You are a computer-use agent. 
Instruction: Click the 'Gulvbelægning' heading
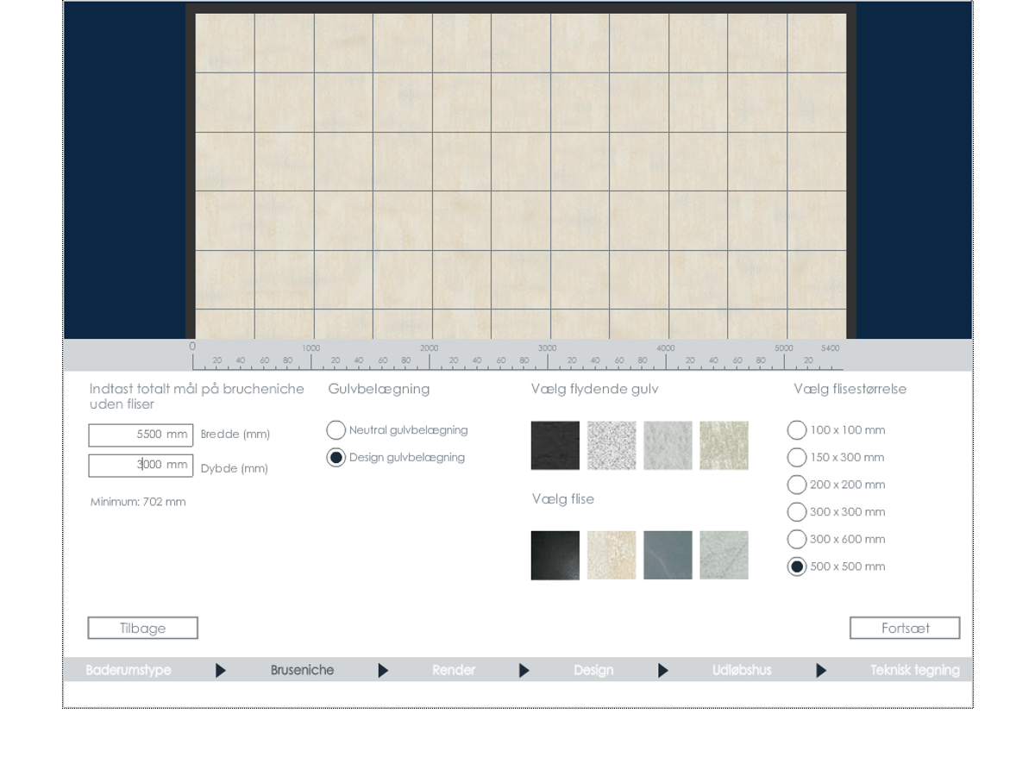[x=379, y=389]
